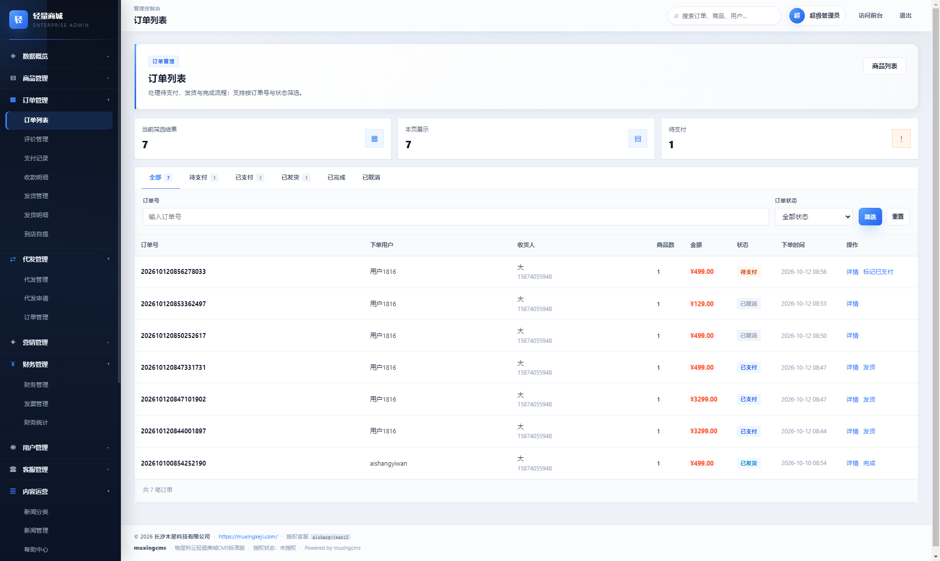Collapse the 代发管理 menu chevron
The image size is (940, 561).
click(x=108, y=259)
